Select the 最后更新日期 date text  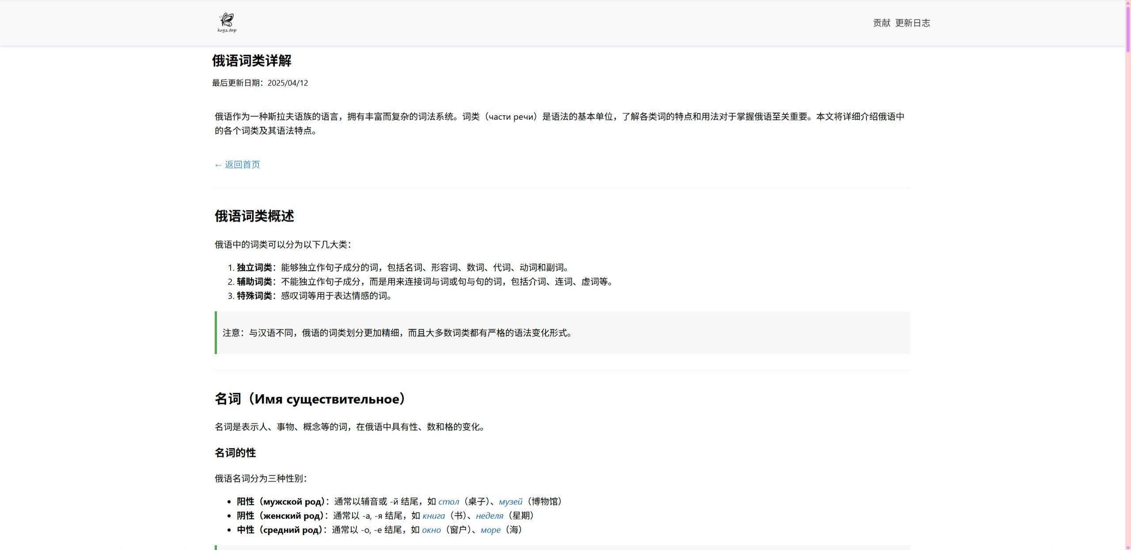pyautogui.click(x=260, y=83)
